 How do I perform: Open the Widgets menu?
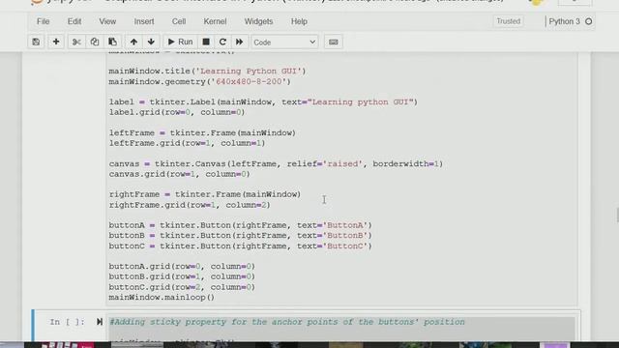click(258, 21)
